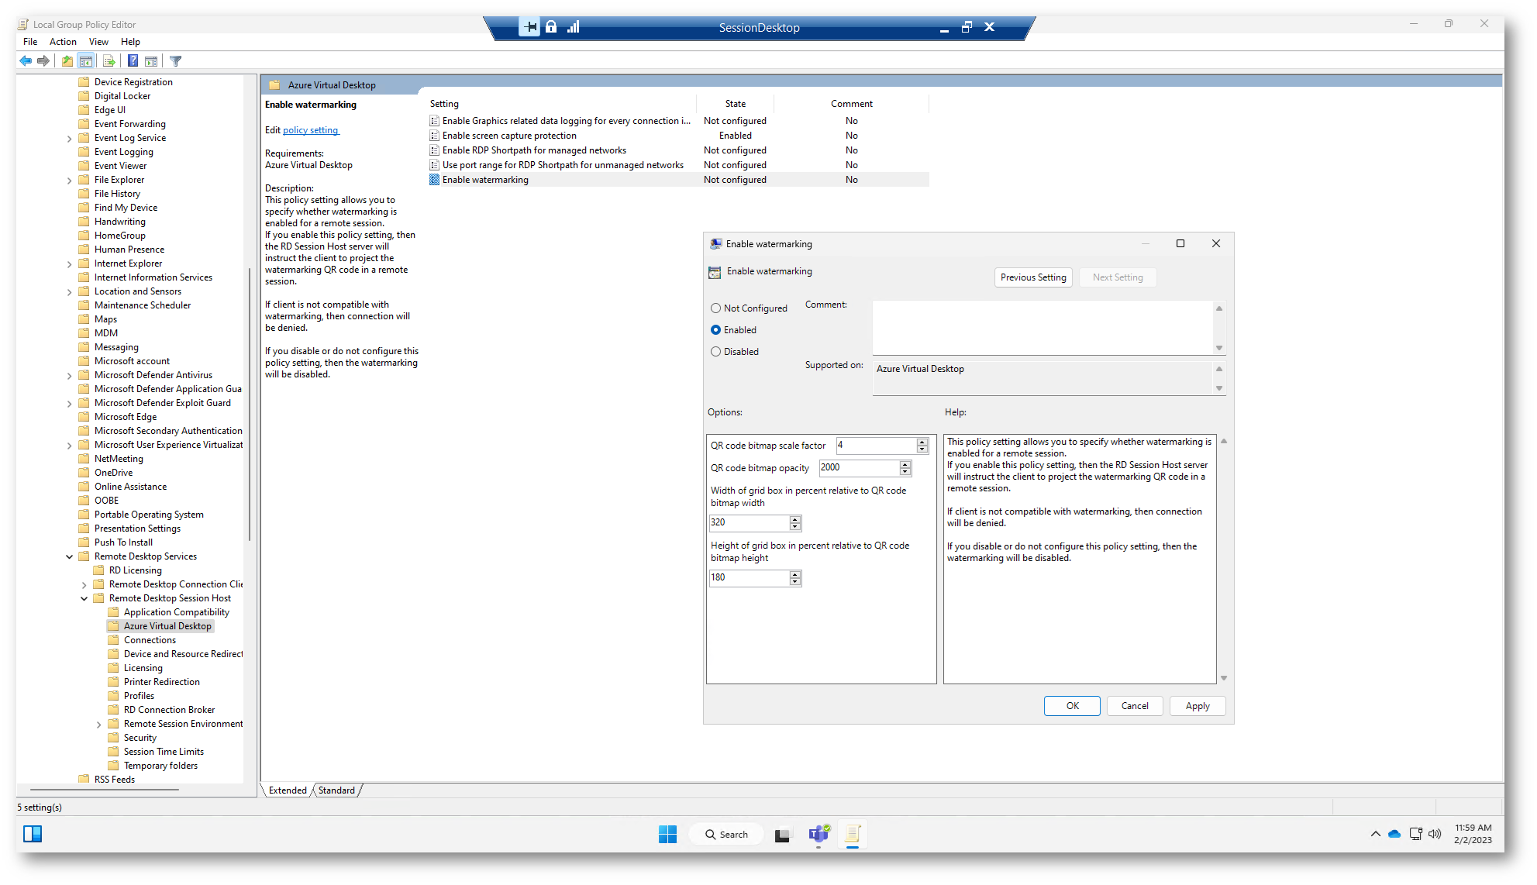This screenshot has height=885, width=1537.
Task: Click the Previous Setting button
Action: [1033, 277]
